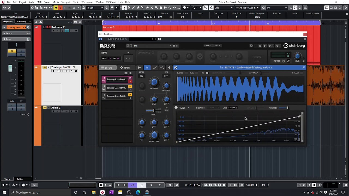Click Backbone's undo arrow
Viewport: 349px width, 196px height.
270,46
